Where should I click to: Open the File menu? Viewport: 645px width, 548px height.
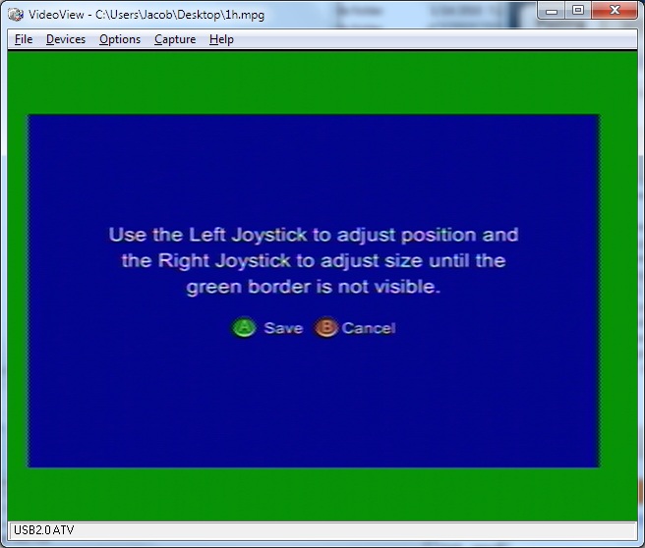[24, 39]
